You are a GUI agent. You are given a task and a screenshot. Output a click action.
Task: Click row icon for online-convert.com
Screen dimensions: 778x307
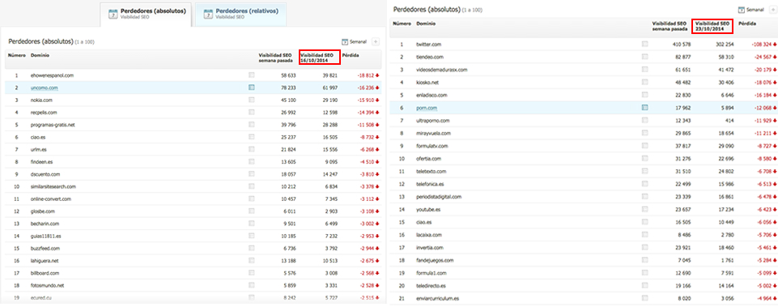[252, 198]
